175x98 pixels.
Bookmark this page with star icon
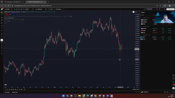tap(160, 6)
